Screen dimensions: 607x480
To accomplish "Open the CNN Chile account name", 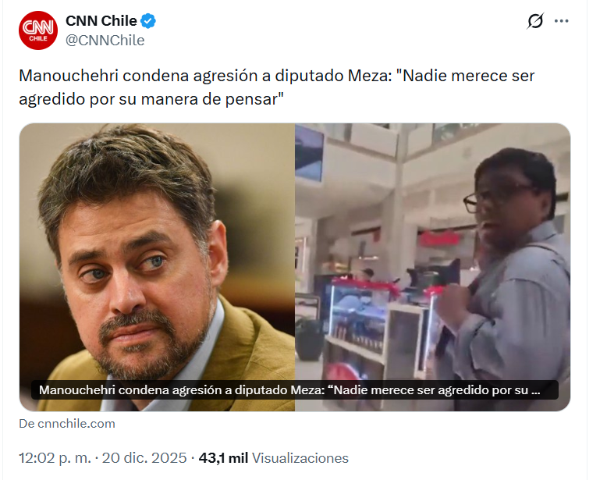I will [x=101, y=20].
